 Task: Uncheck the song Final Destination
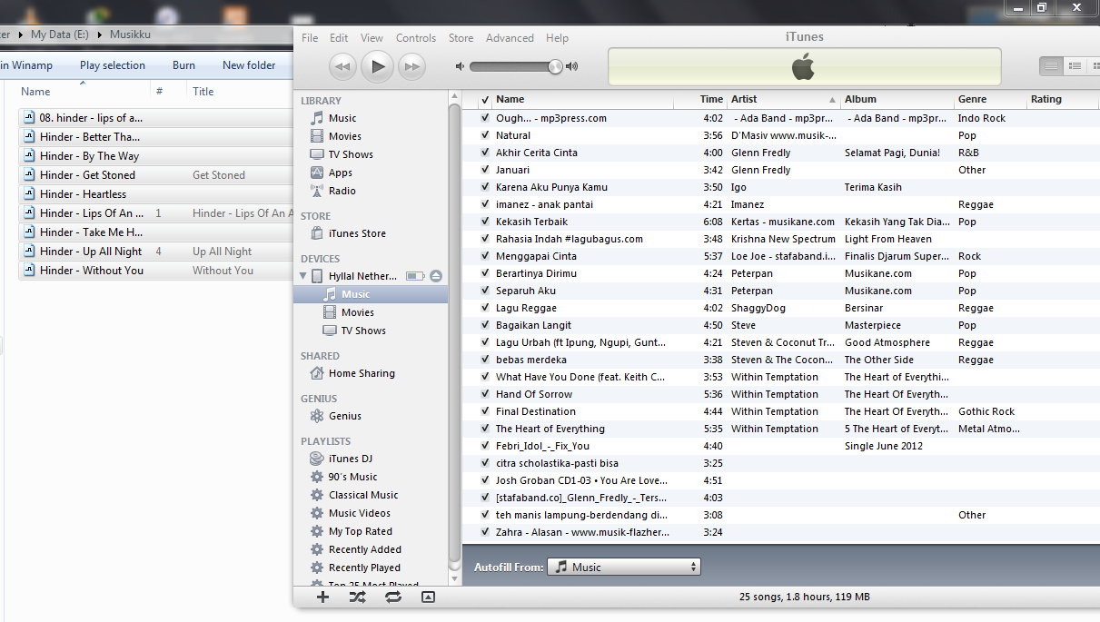pyautogui.click(x=485, y=411)
